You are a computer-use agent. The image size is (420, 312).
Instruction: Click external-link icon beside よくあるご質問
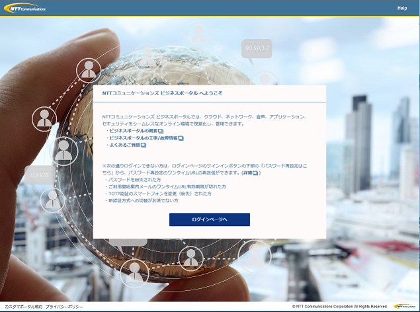click(x=144, y=145)
